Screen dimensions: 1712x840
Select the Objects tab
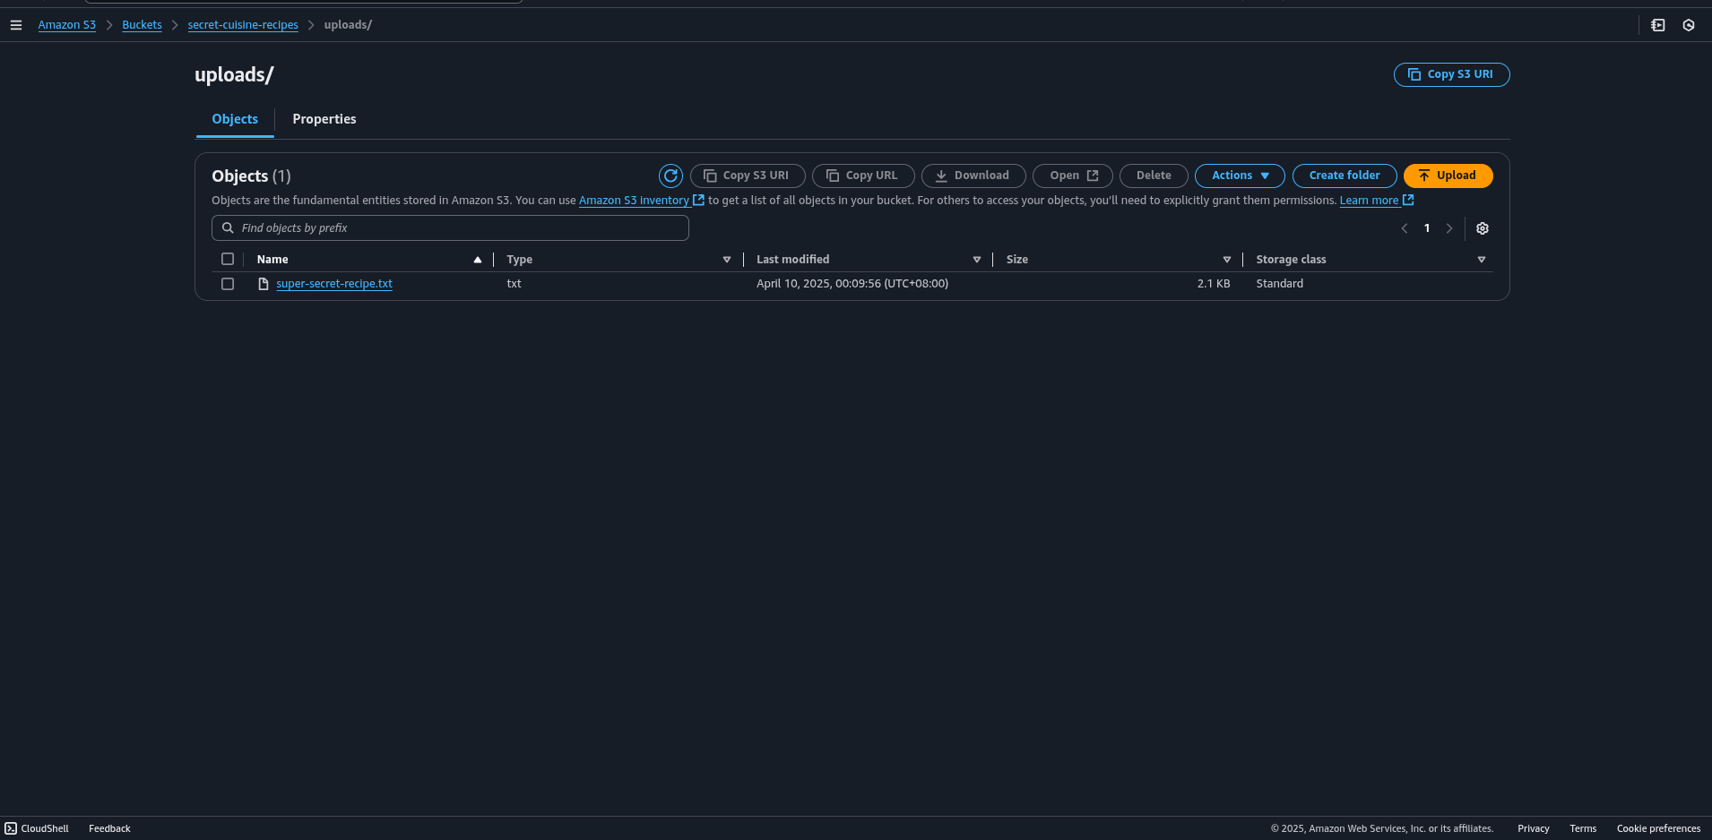pos(235,119)
